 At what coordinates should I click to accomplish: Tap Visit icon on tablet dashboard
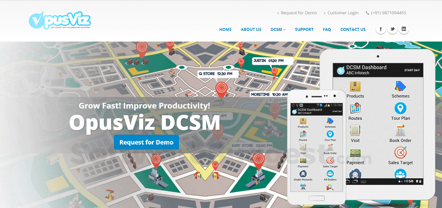coord(355,131)
